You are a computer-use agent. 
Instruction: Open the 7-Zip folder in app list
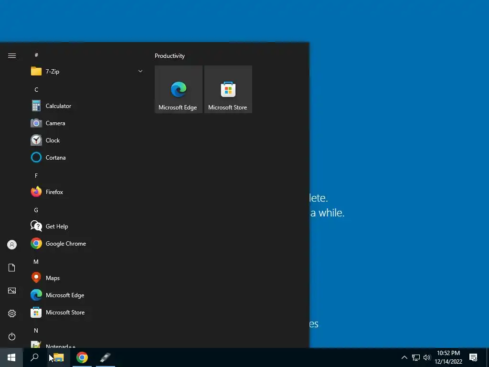coord(87,72)
